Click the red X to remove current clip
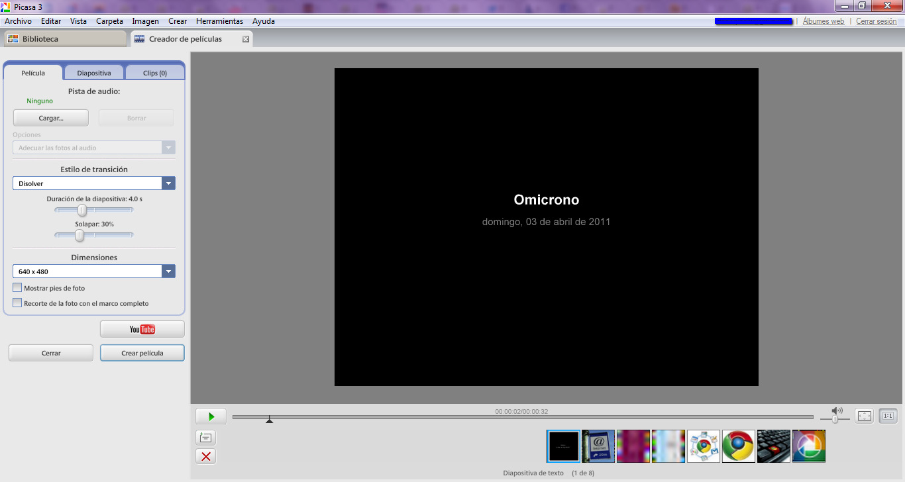Screen dimensions: 905x482 coord(205,456)
